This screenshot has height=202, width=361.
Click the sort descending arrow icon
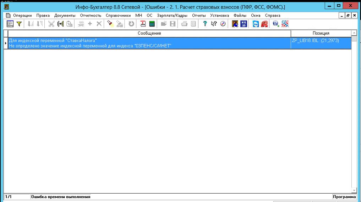40,24
